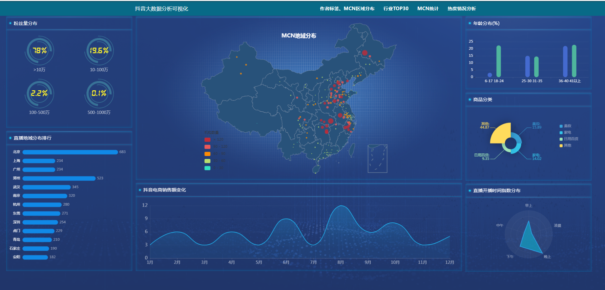The image size is (605, 290).
Task: Click the 美妆 ring slice of the pie
Action: pos(517,137)
